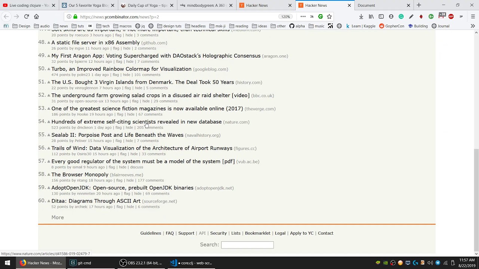Viewport: 479px width, 269px height.
Task: Upvote 'A static file server in x86 Assembly'
Action: (49, 43)
